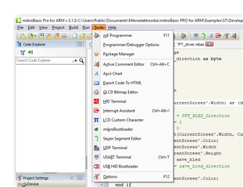Screen dimensions: 243x187
Task: Open the Run menu
Action: [86, 28]
